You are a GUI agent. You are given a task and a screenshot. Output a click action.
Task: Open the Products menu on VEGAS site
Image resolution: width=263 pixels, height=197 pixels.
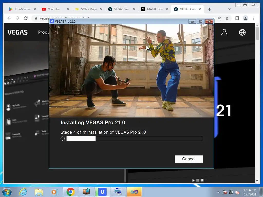43,32
